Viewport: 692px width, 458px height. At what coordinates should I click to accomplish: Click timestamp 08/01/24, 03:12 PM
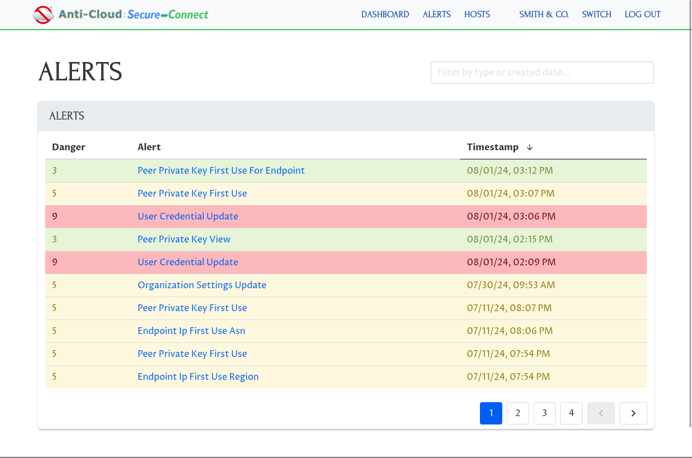[510, 170]
